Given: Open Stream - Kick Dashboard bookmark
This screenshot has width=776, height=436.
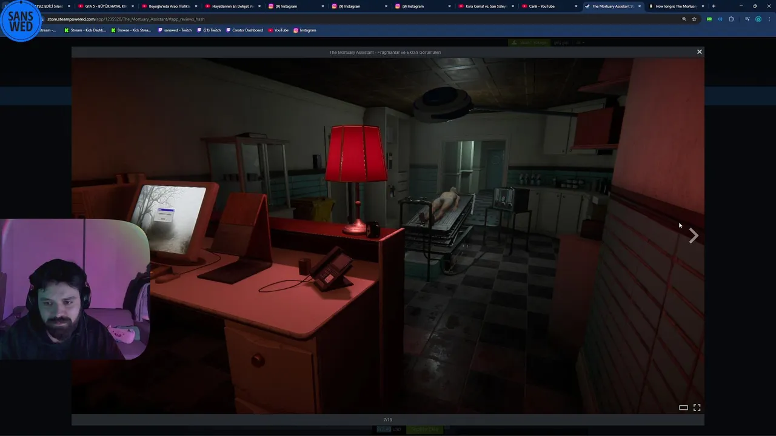Looking at the screenshot, I should pyautogui.click(x=85, y=30).
